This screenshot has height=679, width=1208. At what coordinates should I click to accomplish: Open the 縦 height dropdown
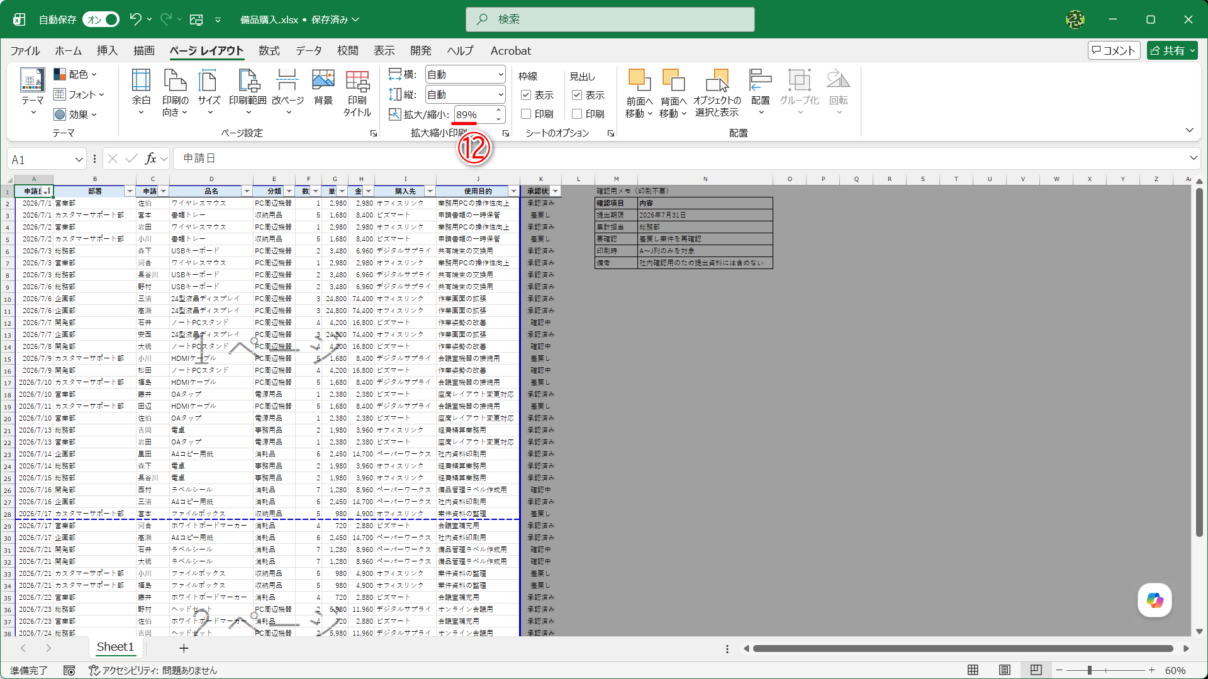tap(466, 94)
